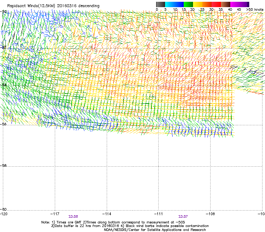Click legend tick label '10'
265x232 pixels.
coord(175,10)
